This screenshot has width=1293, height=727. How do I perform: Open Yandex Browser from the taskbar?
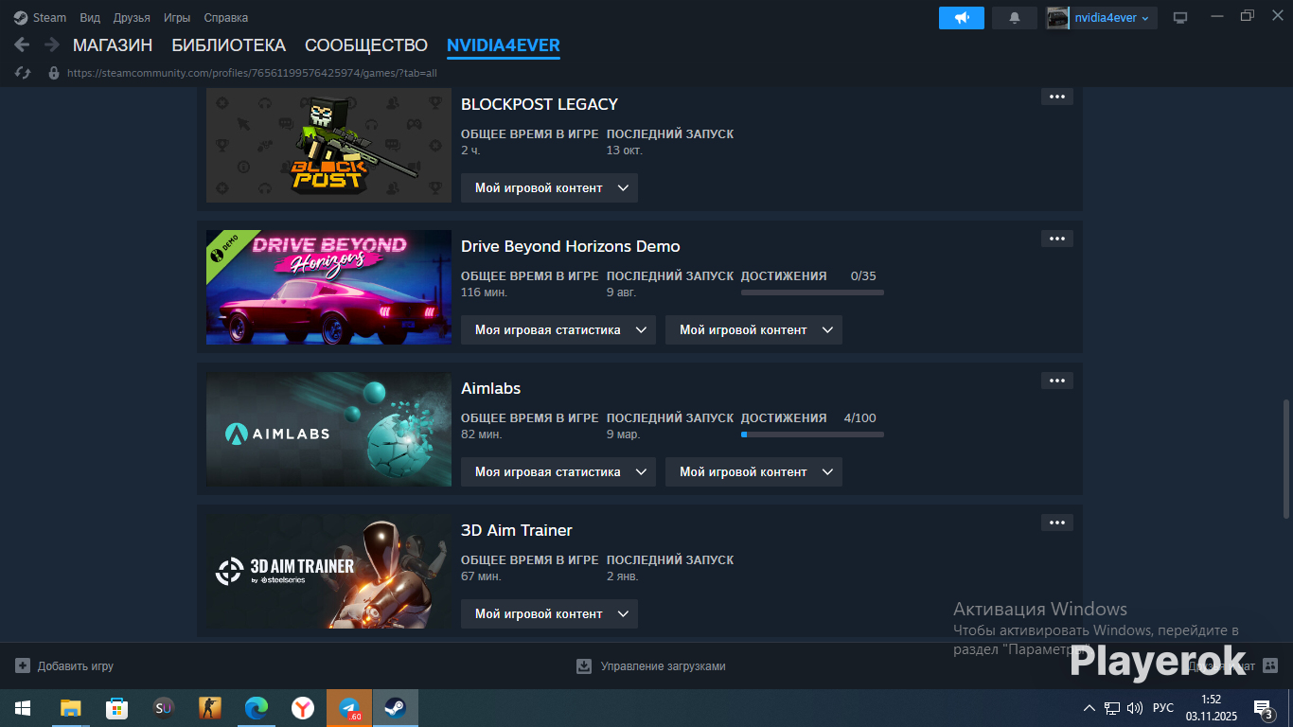(303, 708)
